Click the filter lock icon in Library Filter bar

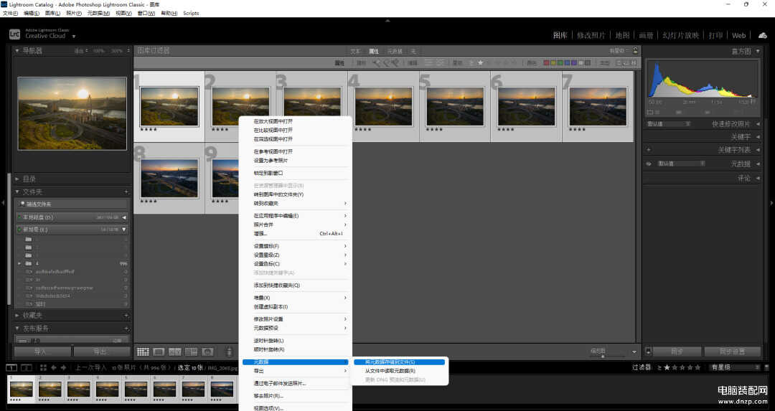pos(636,50)
